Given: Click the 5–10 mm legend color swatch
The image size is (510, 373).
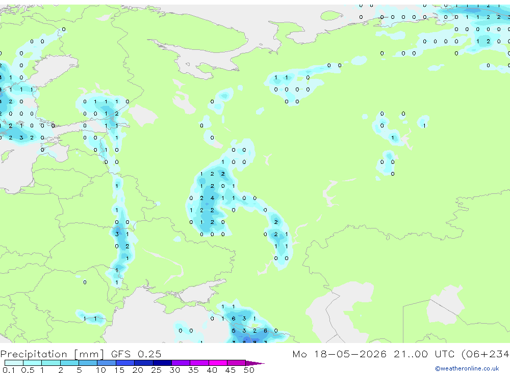Looking at the screenshot, I should point(88,363).
